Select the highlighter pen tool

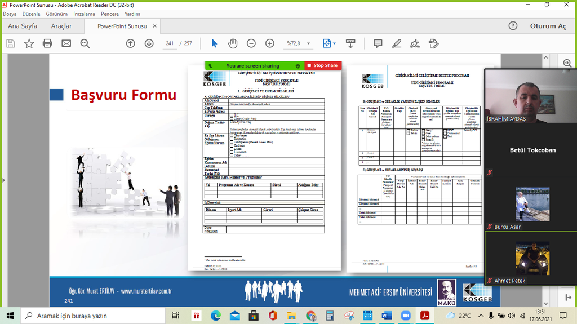pyautogui.click(x=397, y=43)
